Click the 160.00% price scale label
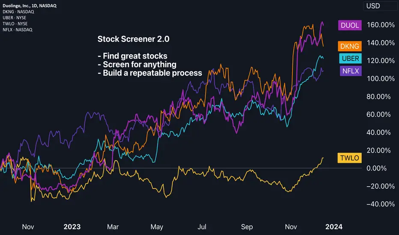This screenshot has height=235, width=399. point(381,25)
